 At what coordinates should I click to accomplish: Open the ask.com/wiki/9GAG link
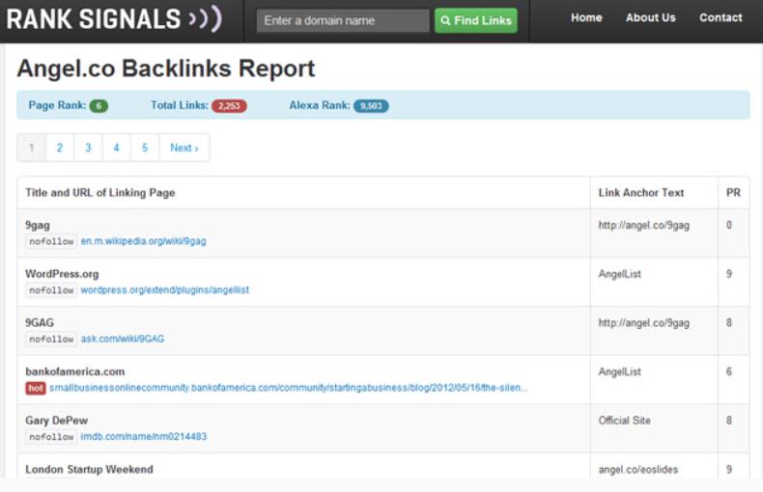tap(122, 339)
